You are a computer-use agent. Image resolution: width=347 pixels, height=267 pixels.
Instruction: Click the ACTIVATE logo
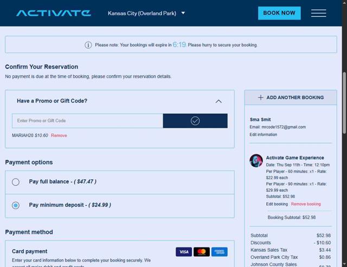click(54, 13)
